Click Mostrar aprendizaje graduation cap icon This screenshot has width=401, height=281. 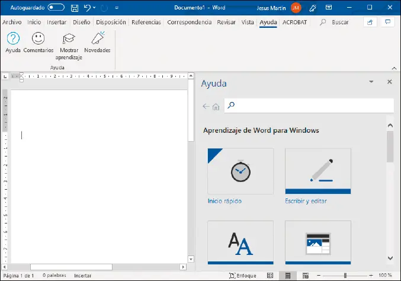click(69, 39)
